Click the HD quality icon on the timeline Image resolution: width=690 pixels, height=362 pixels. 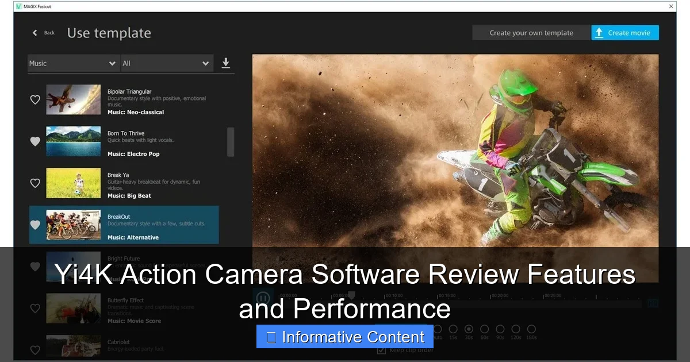(x=651, y=303)
